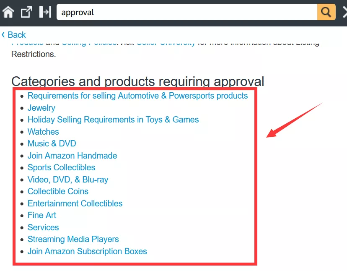Open Join Amazon Subscription Boxes link
The height and width of the screenshot is (271, 347).
(87, 251)
